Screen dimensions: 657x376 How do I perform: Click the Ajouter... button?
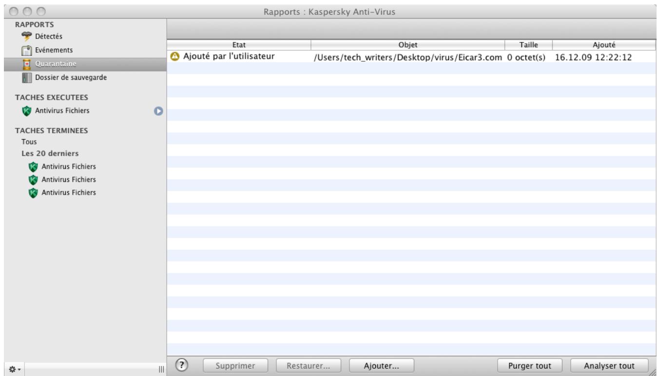pos(382,365)
